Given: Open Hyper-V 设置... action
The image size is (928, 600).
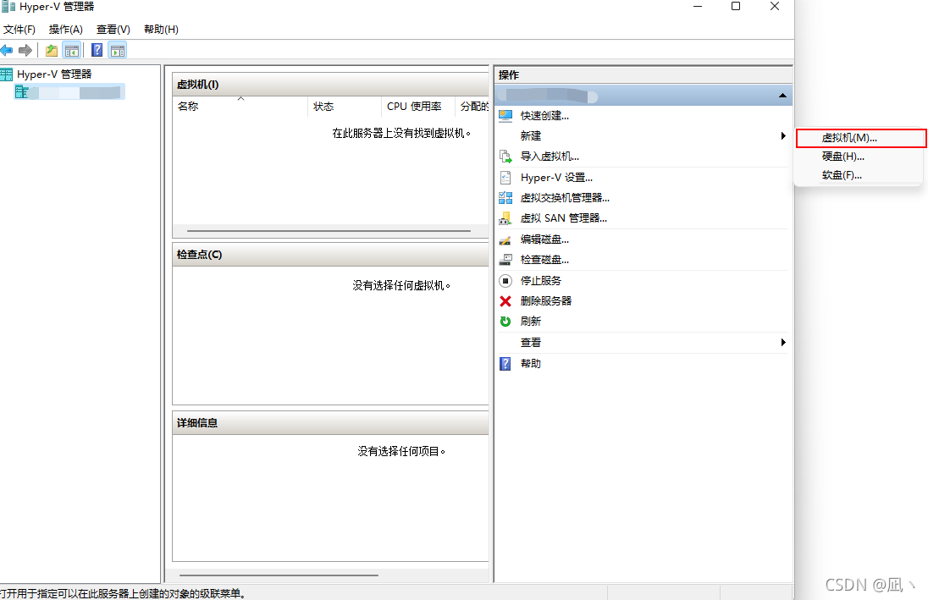Looking at the screenshot, I should 556,178.
